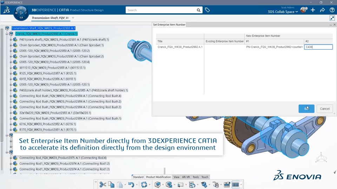This screenshot has height=189, width=337.
Task: Switch to the Product Modification tab
Action: pos(158,177)
